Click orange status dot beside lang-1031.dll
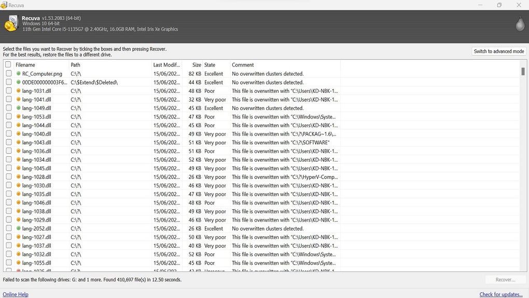 pyautogui.click(x=19, y=91)
